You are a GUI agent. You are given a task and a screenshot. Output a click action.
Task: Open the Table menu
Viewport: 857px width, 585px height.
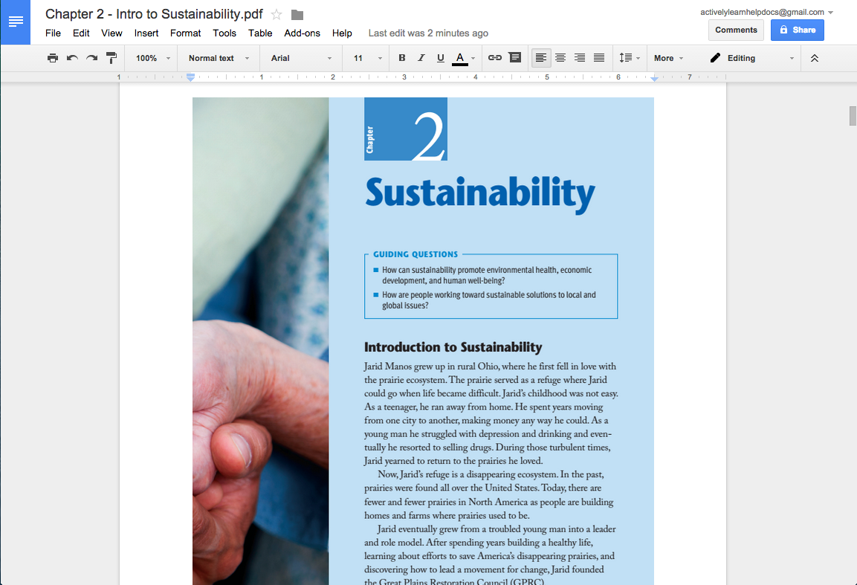(x=260, y=33)
